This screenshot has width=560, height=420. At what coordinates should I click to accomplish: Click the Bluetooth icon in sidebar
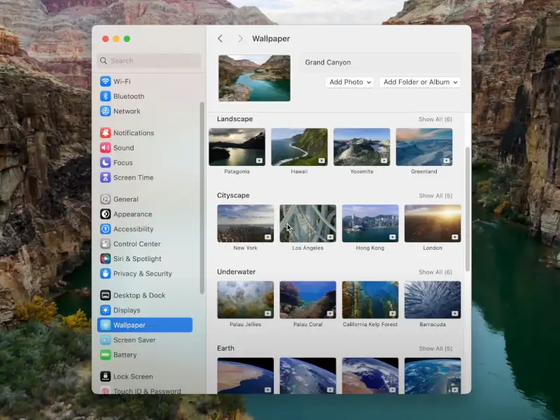coord(105,97)
